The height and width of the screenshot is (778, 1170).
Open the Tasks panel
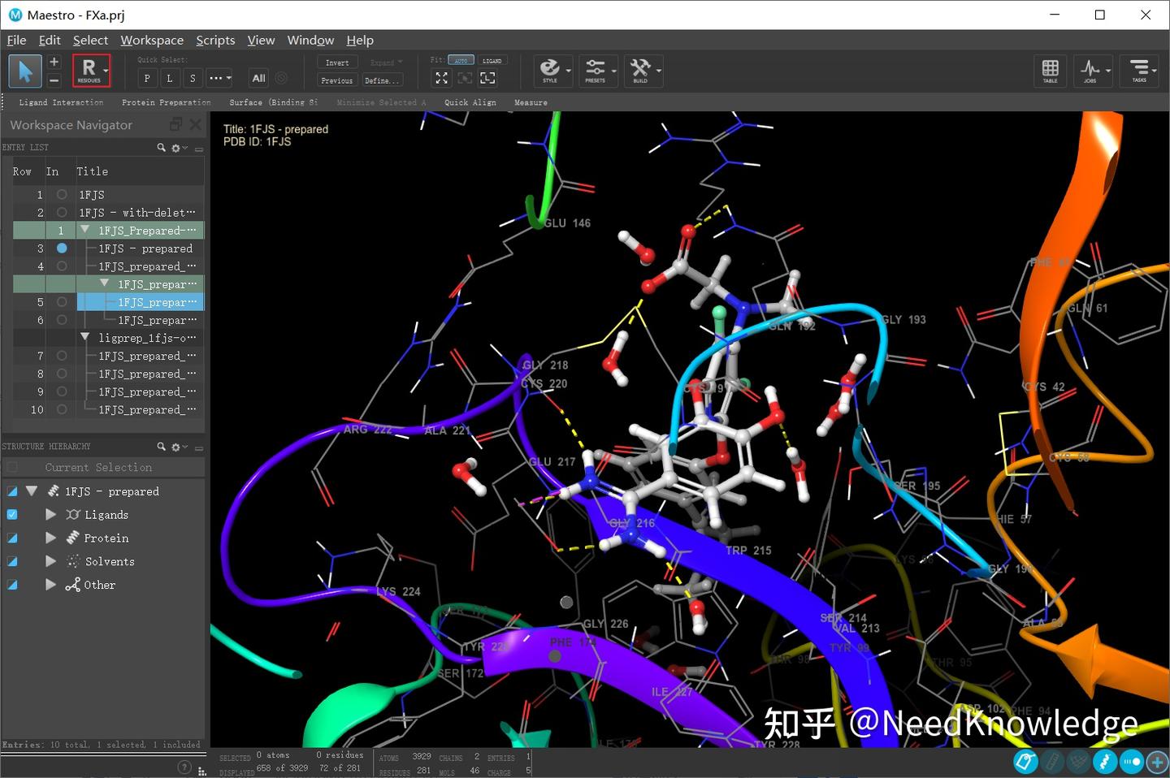pyautogui.click(x=1139, y=71)
